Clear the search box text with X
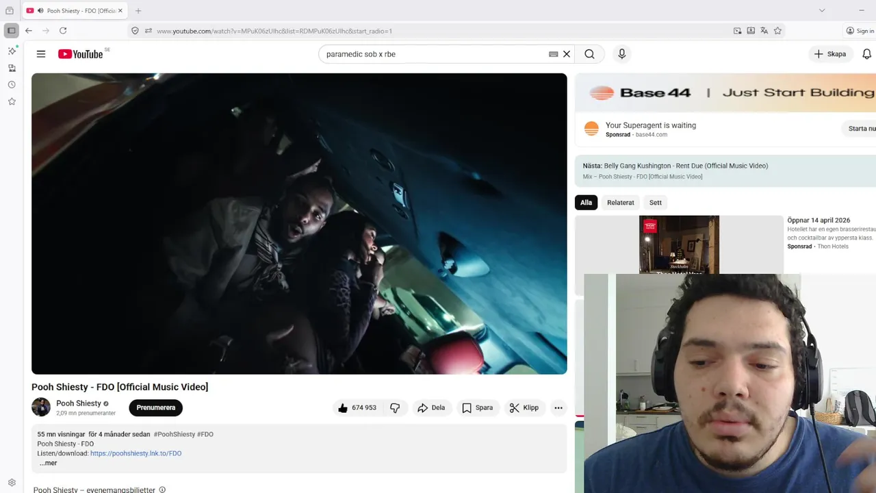This screenshot has height=493, width=876. pyautogui.click(x=567, y=54)
